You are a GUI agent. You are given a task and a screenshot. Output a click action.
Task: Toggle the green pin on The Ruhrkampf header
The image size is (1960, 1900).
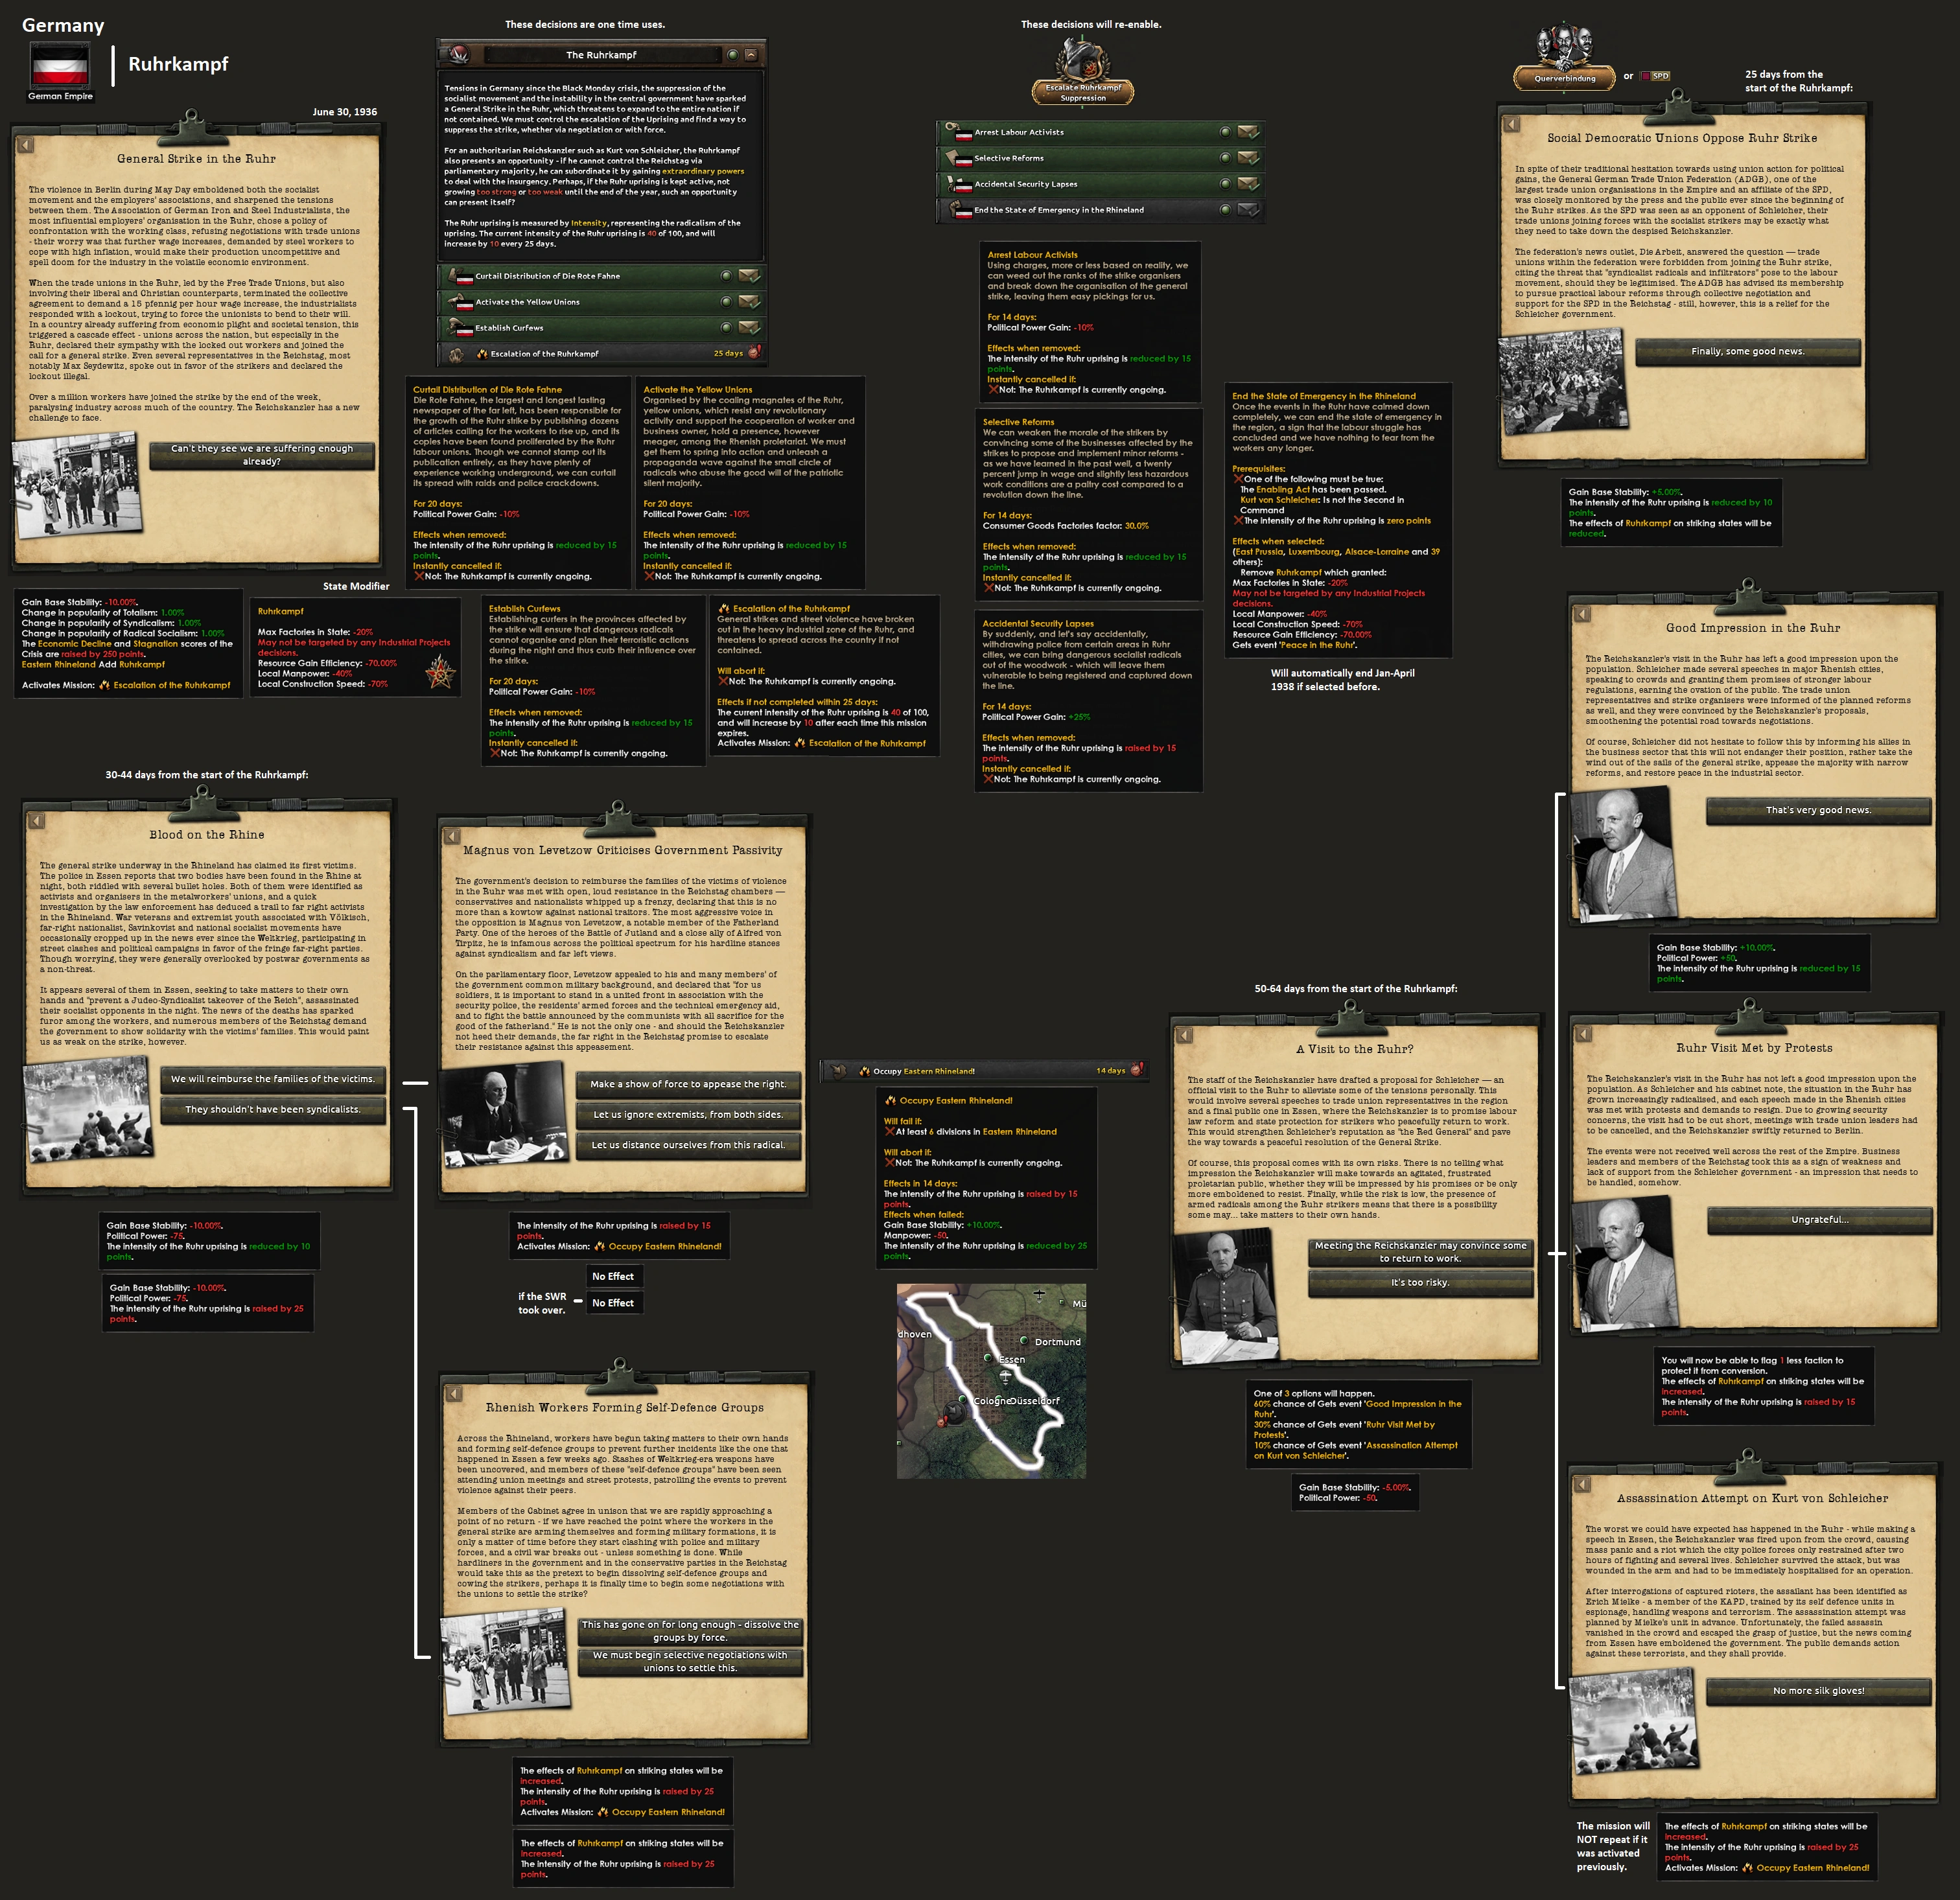tap(733, 55)
